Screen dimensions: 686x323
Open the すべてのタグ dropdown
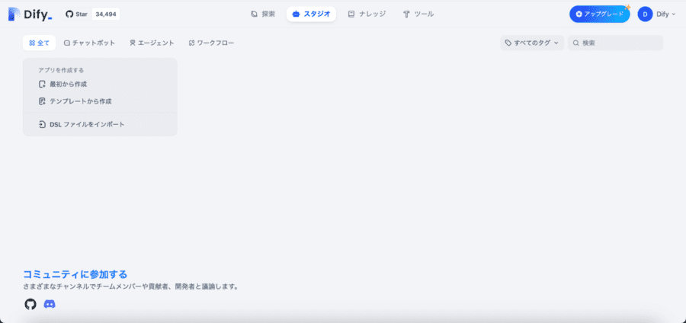point(532,43)
